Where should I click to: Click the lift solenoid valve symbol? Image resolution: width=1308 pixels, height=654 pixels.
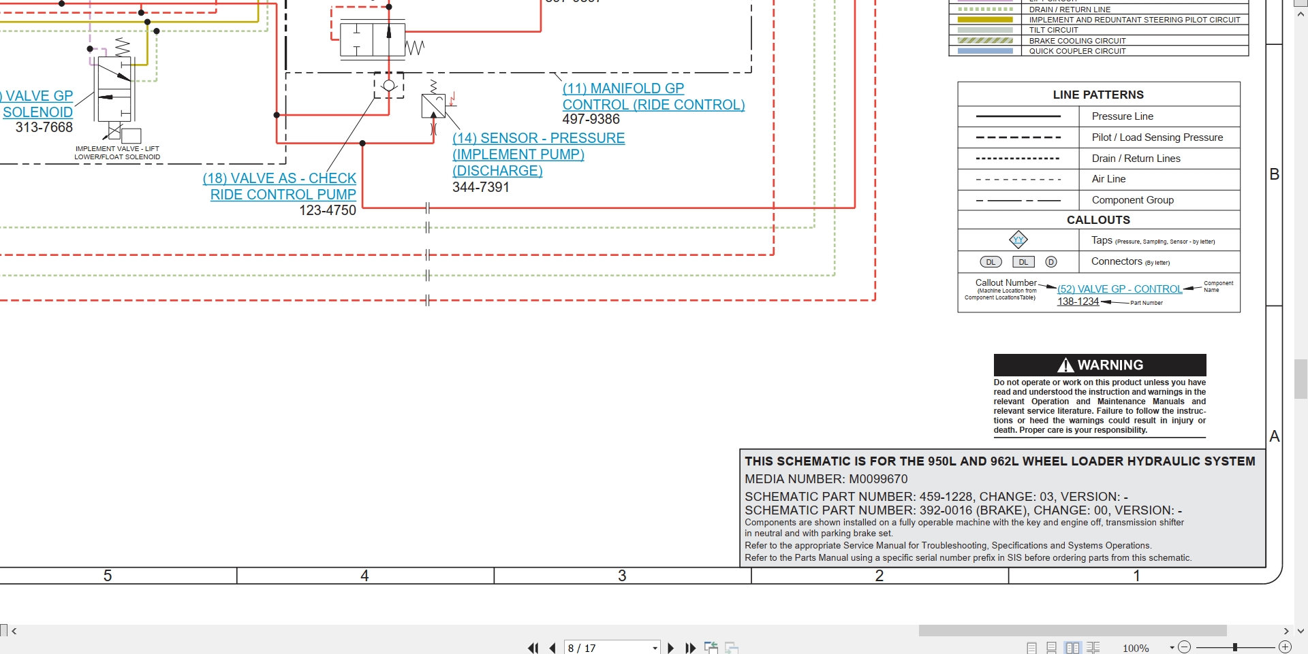tap(115, 89)
